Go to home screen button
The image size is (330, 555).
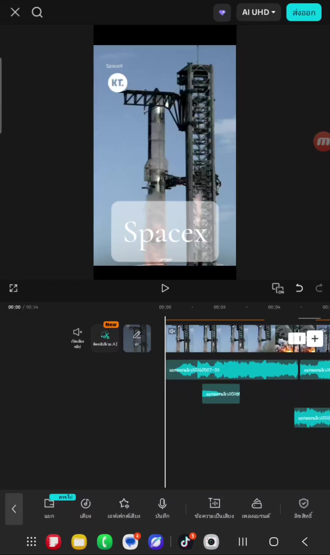(274, 542)
